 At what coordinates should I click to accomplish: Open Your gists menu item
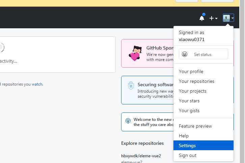tap(203, 110)
